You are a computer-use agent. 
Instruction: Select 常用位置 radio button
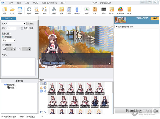tap(3, 37)
